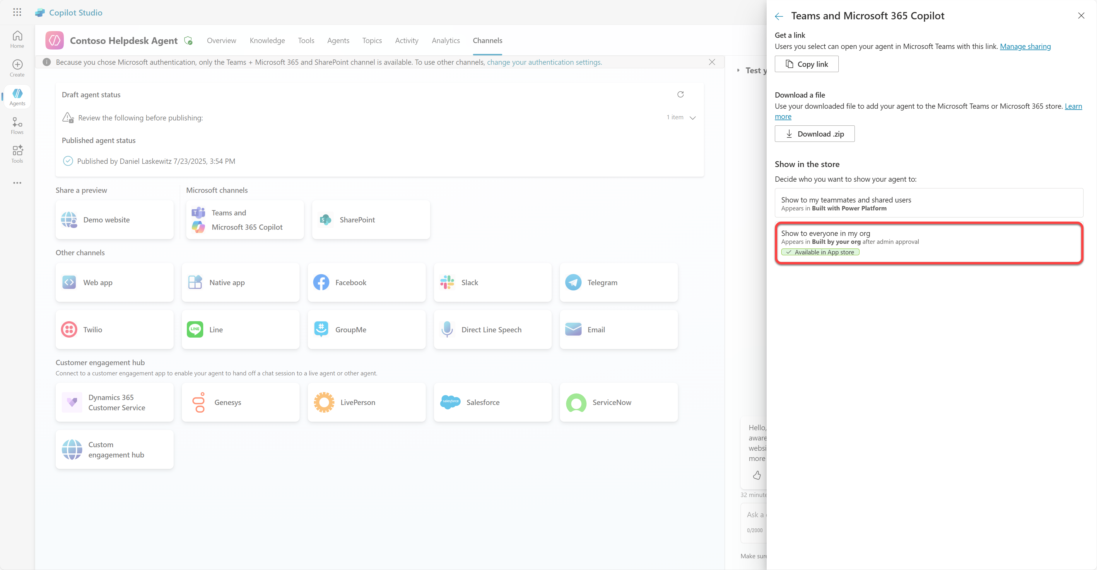Viewport: 1097px width, 570px height.
Task: Open the Slack channel tile
Action: point(492,283)
